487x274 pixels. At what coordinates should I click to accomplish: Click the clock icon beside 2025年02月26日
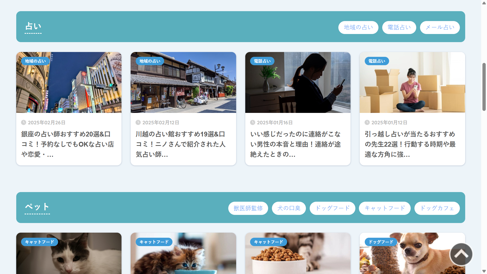[x=24, y=123]
